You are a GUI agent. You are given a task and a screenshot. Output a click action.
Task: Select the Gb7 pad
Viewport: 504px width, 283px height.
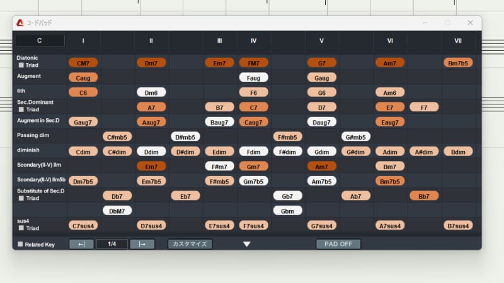pyautogui.click(x=287, y=196)
